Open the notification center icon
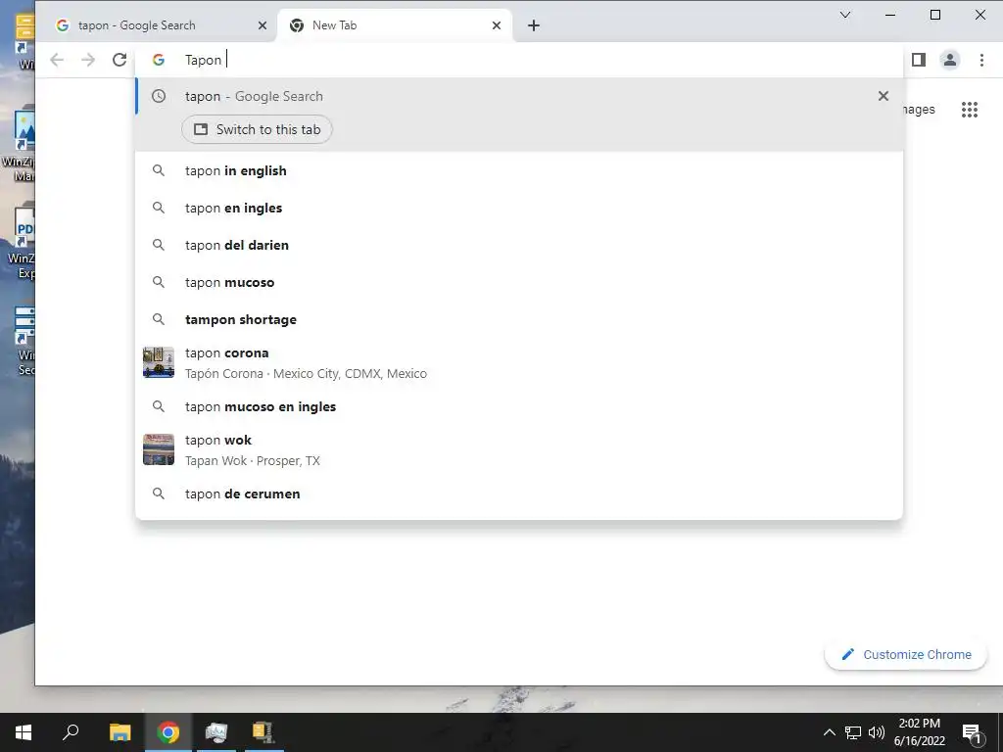The width and height of the screenshot is (1003, 752). point(972,732)
